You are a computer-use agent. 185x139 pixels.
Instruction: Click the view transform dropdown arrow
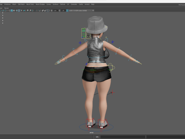93,10
